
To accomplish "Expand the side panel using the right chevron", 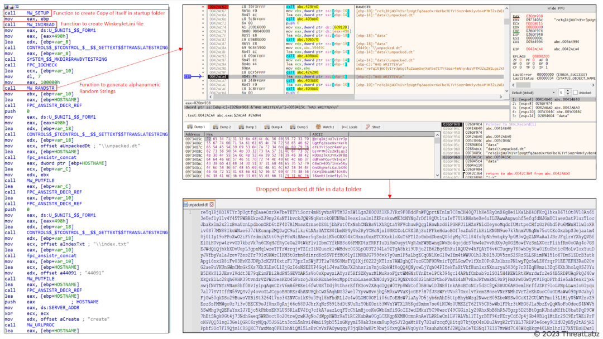I will coord(501,96).
